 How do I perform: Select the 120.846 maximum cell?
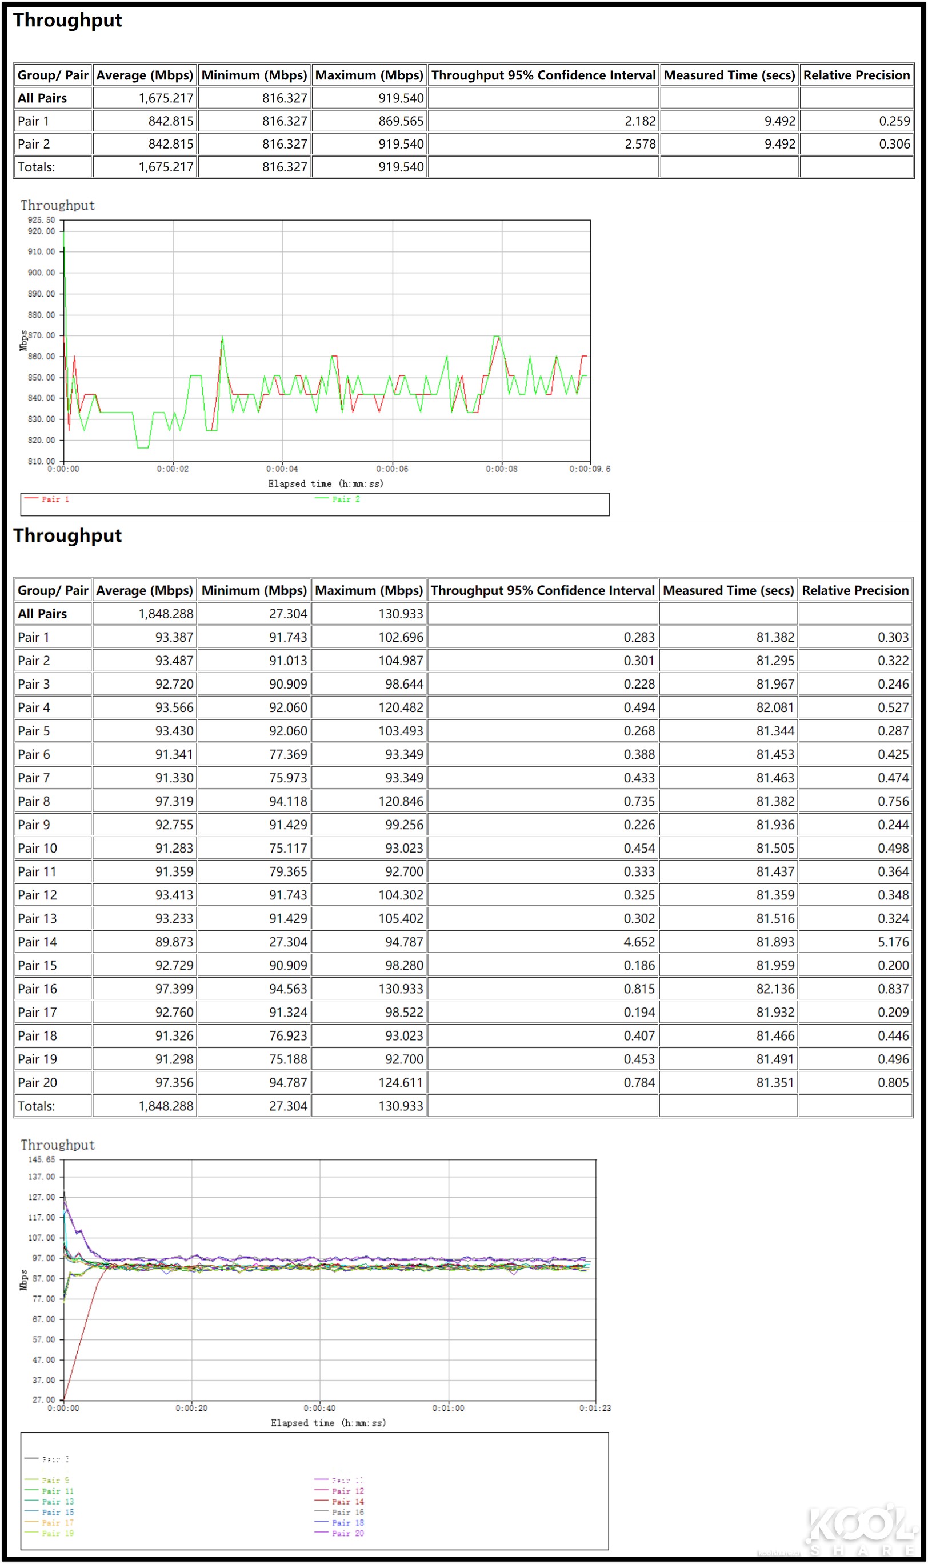[401, 802]
